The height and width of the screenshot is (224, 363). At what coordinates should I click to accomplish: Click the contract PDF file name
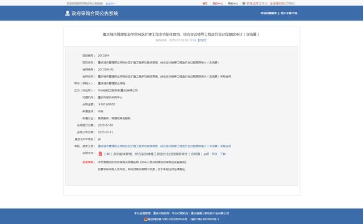click(x=156, y=154)
